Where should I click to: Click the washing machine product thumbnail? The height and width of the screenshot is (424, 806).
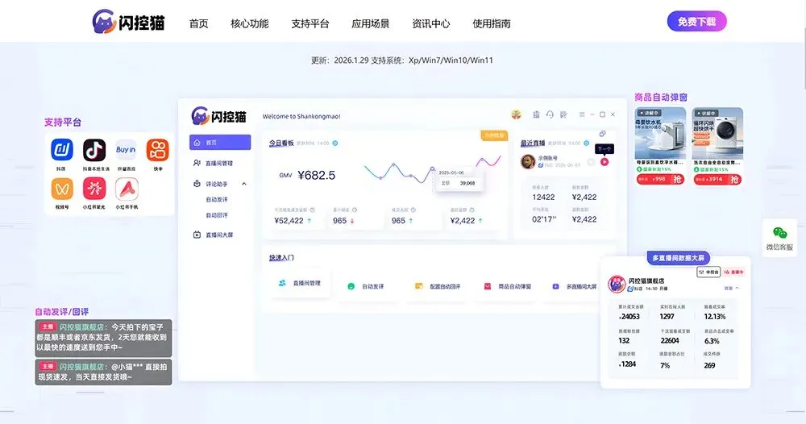tap(717, 134)
